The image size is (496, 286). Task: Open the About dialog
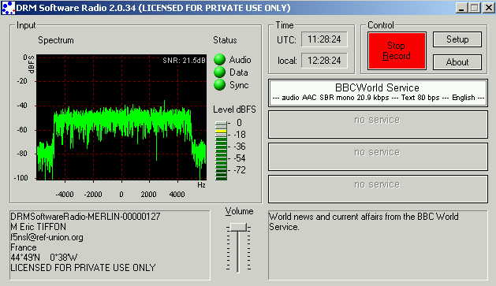[457, 62]
